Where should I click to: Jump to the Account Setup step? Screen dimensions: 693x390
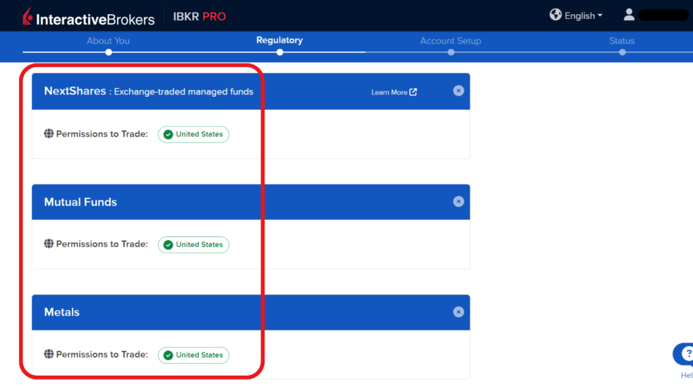point(451,41)
